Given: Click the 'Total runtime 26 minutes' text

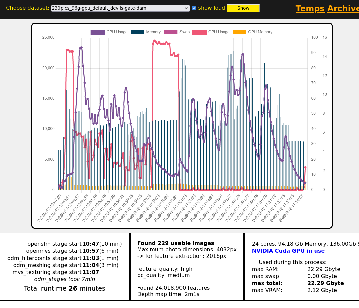Looking at the screenshot, I should coord(65,288).
